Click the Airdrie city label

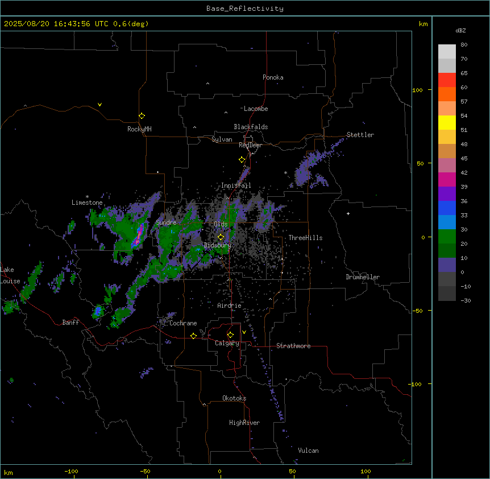(229, 305)
